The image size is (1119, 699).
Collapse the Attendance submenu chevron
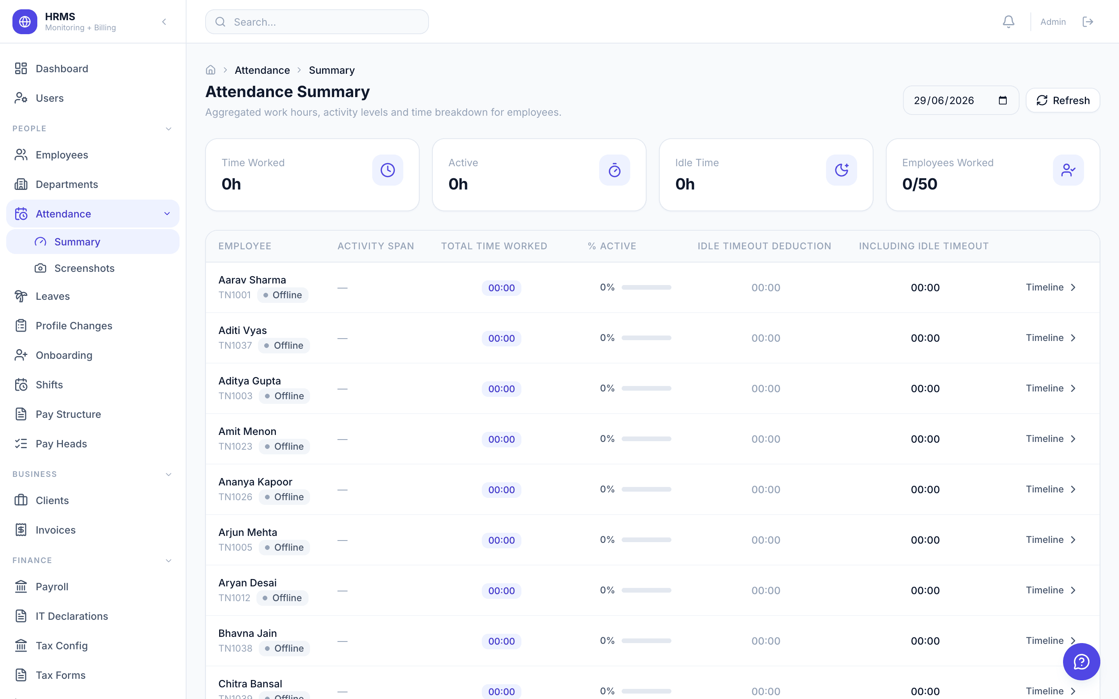click(167, 214)
